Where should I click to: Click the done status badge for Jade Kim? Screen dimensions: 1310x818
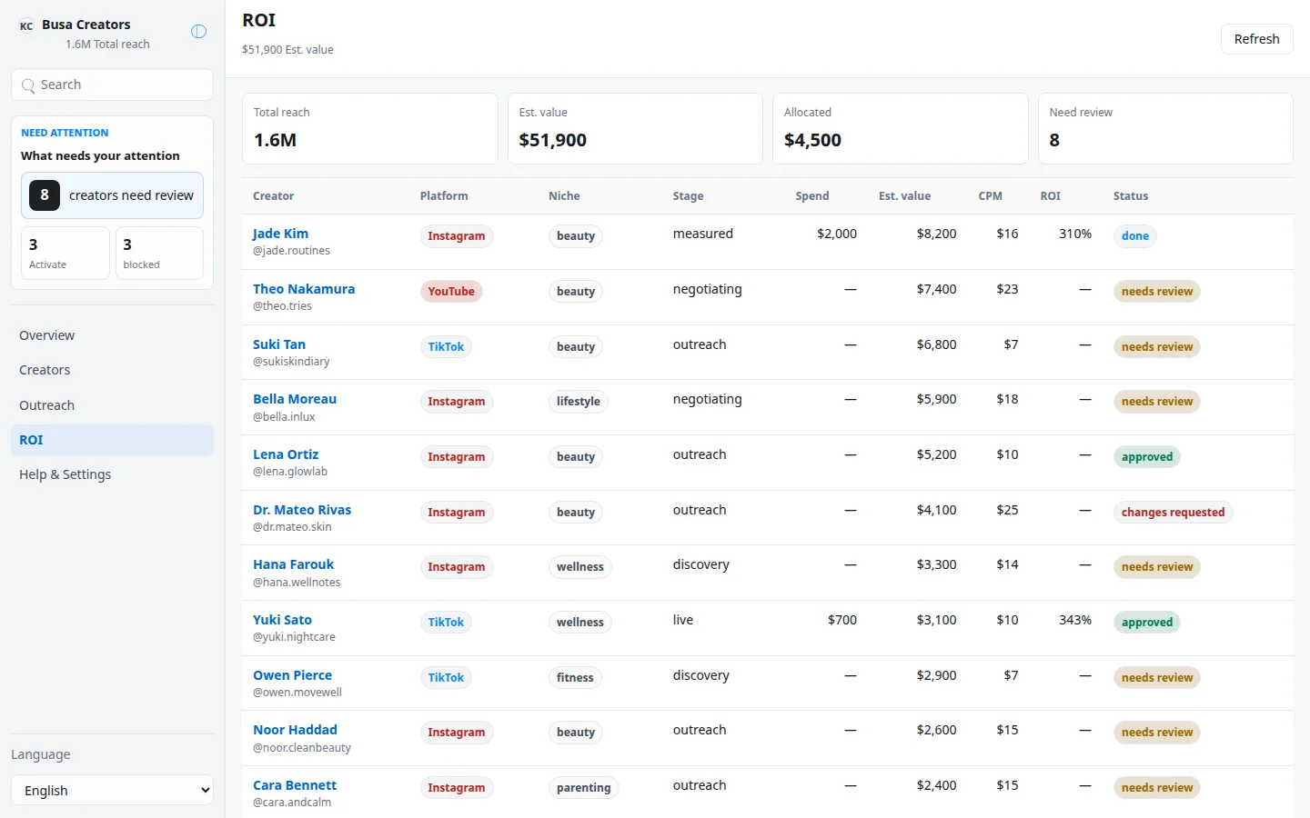coord(1134,236)
